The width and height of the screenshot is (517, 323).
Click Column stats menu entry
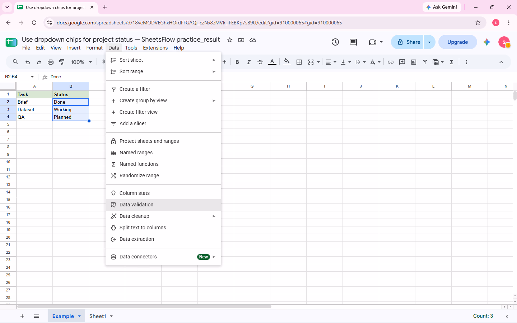[163, 193]
